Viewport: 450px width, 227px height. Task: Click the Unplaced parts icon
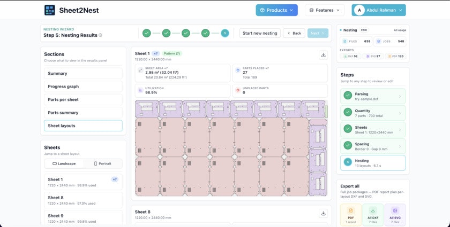pos(238,90)
